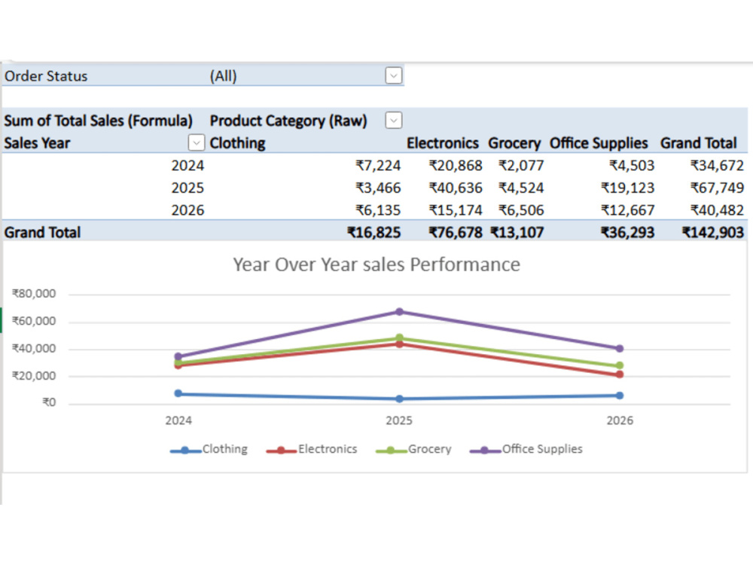The height and width of the screenshot is (565, 753).
Task: Select the green Grocery data point at 2026
Action: [x=620, y=365]
